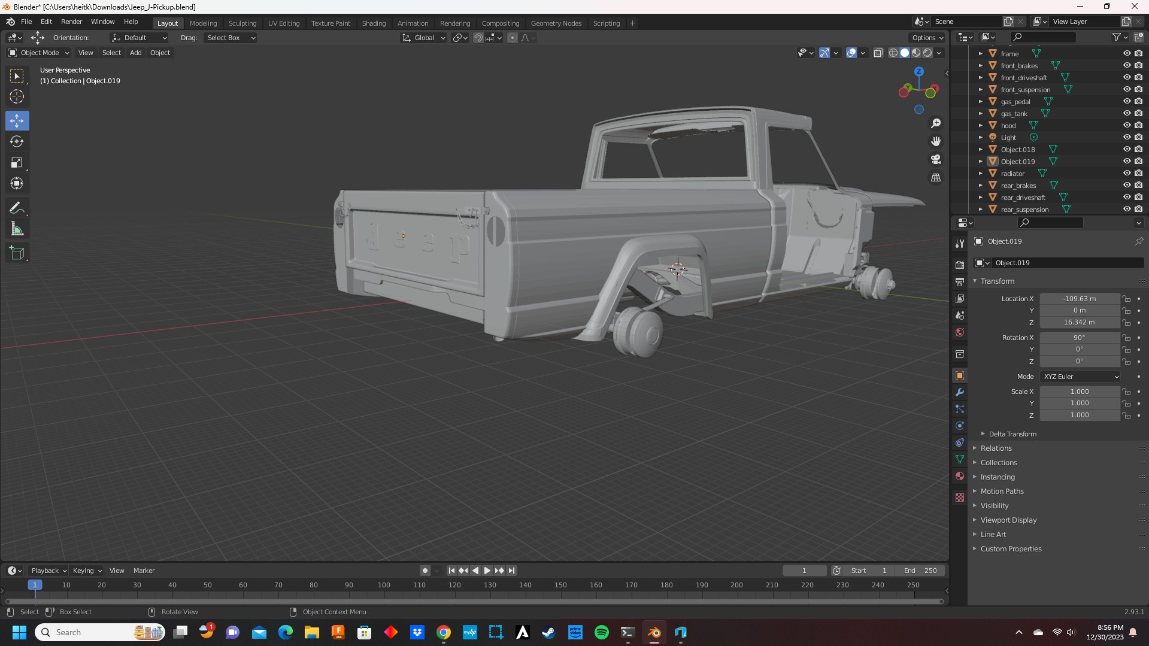Viewport: 1149px width, 646px height.
Task: Hide the radiator object with eye icon
Action: tap(1126, 173)
